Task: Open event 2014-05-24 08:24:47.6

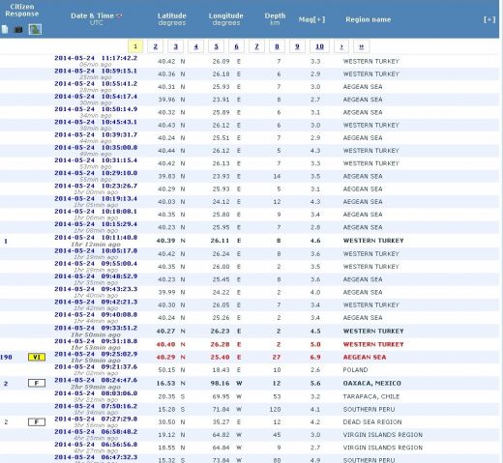Action: pos(96,380)
